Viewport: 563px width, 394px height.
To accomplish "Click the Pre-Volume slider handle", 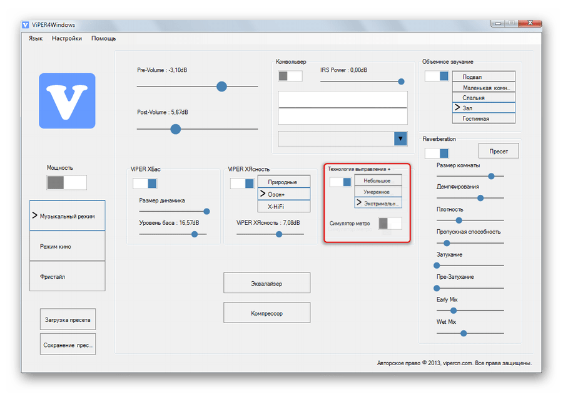I will [221, 86].
